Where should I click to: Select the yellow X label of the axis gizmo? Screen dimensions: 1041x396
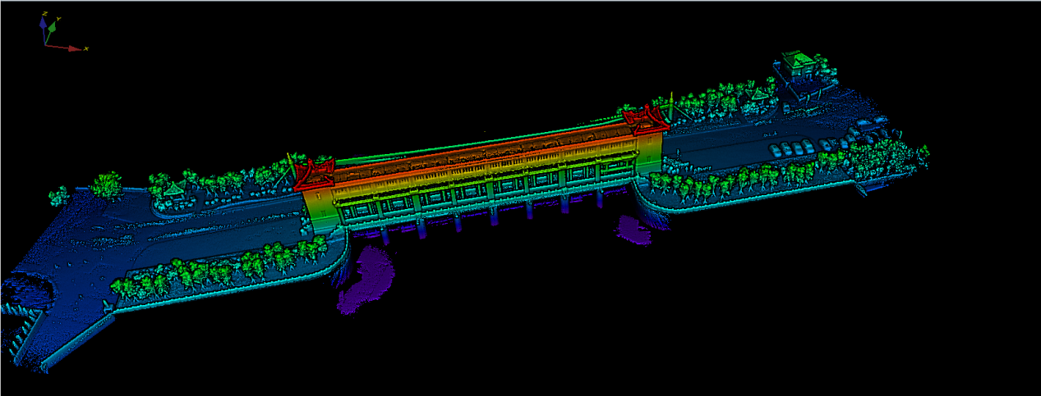[86, 49]
